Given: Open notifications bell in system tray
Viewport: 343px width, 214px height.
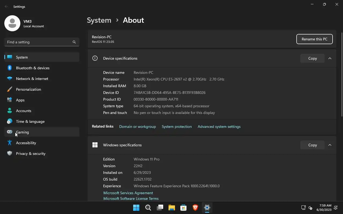Looking at the screenshot, I should coord(335,208).
